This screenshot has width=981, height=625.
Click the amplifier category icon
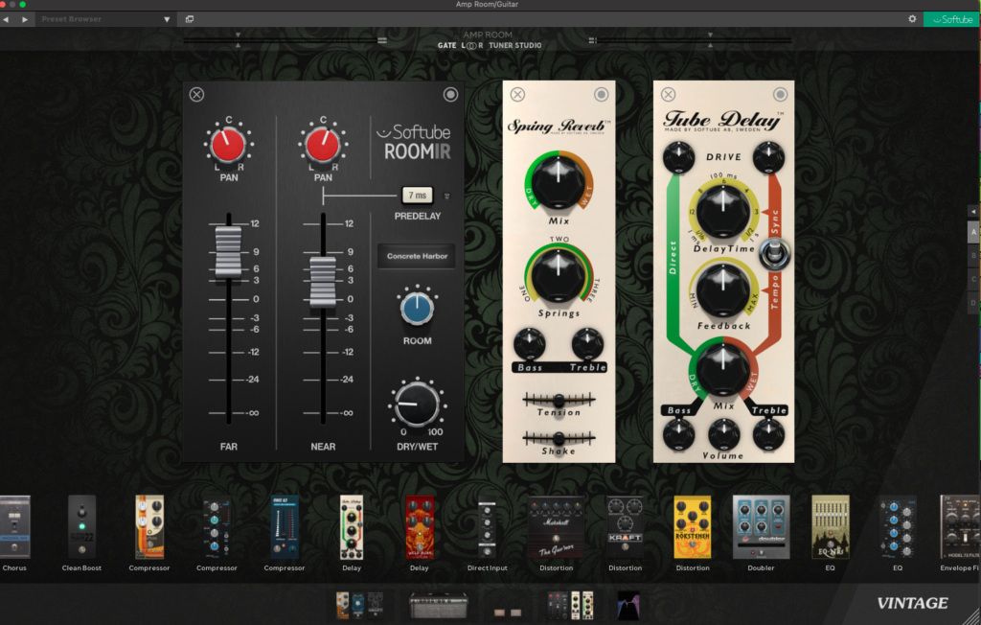(x=438, y=605)
